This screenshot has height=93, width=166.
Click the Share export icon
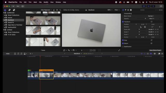click(x=161, y=6)
